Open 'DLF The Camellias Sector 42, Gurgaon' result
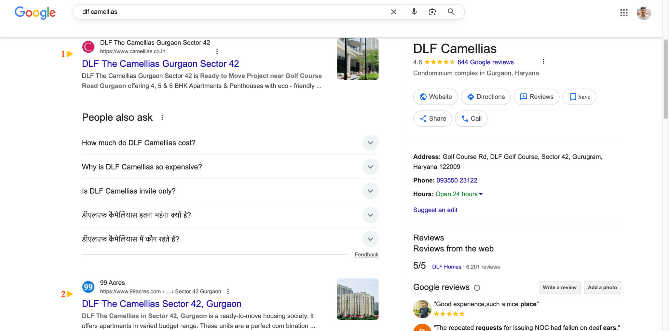The width and height of the screenshot is (669, 331). pyautogui.click(x=162, y=304)
